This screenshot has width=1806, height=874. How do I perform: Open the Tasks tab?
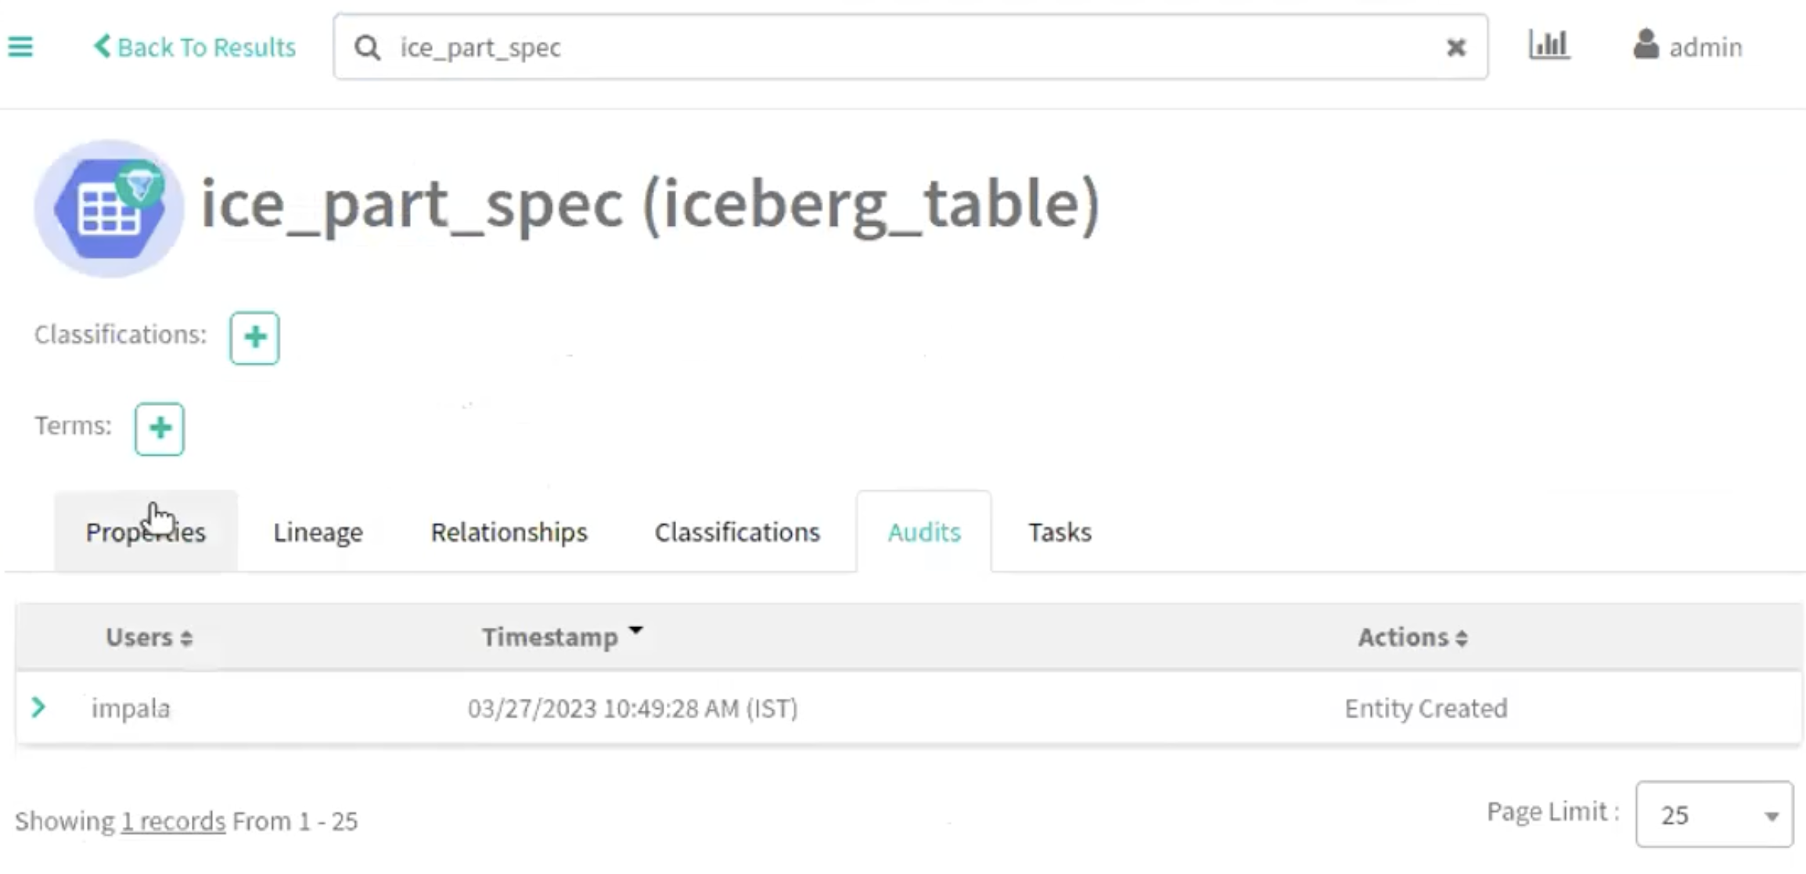point(1059,532)
